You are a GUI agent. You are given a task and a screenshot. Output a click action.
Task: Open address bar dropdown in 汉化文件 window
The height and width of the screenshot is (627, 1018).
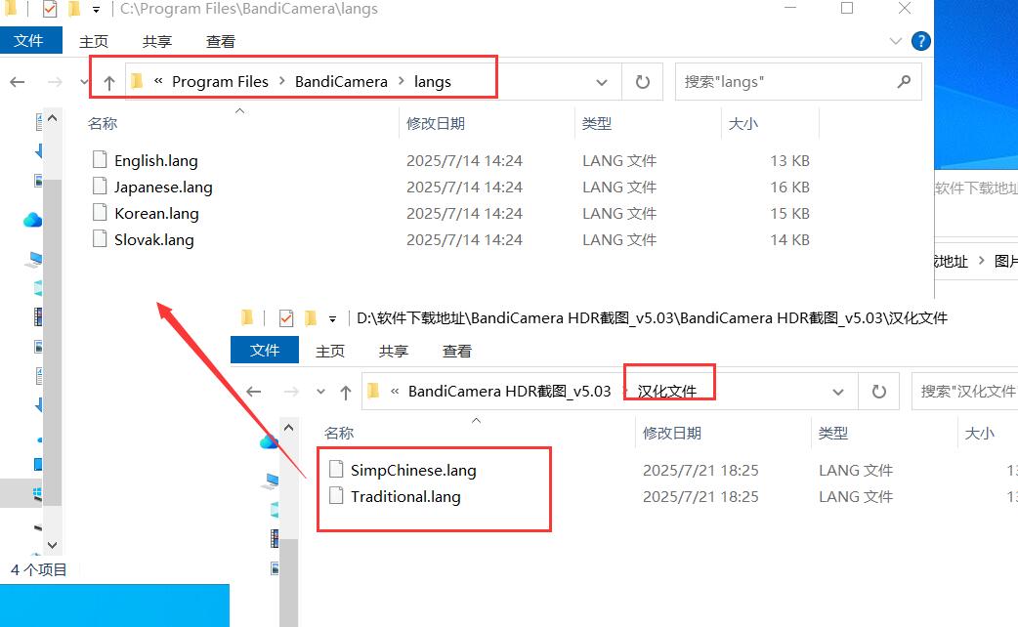coord(838,392)
